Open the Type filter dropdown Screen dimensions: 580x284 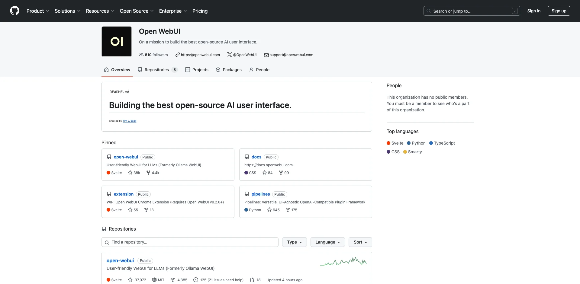tap(295, 242)
